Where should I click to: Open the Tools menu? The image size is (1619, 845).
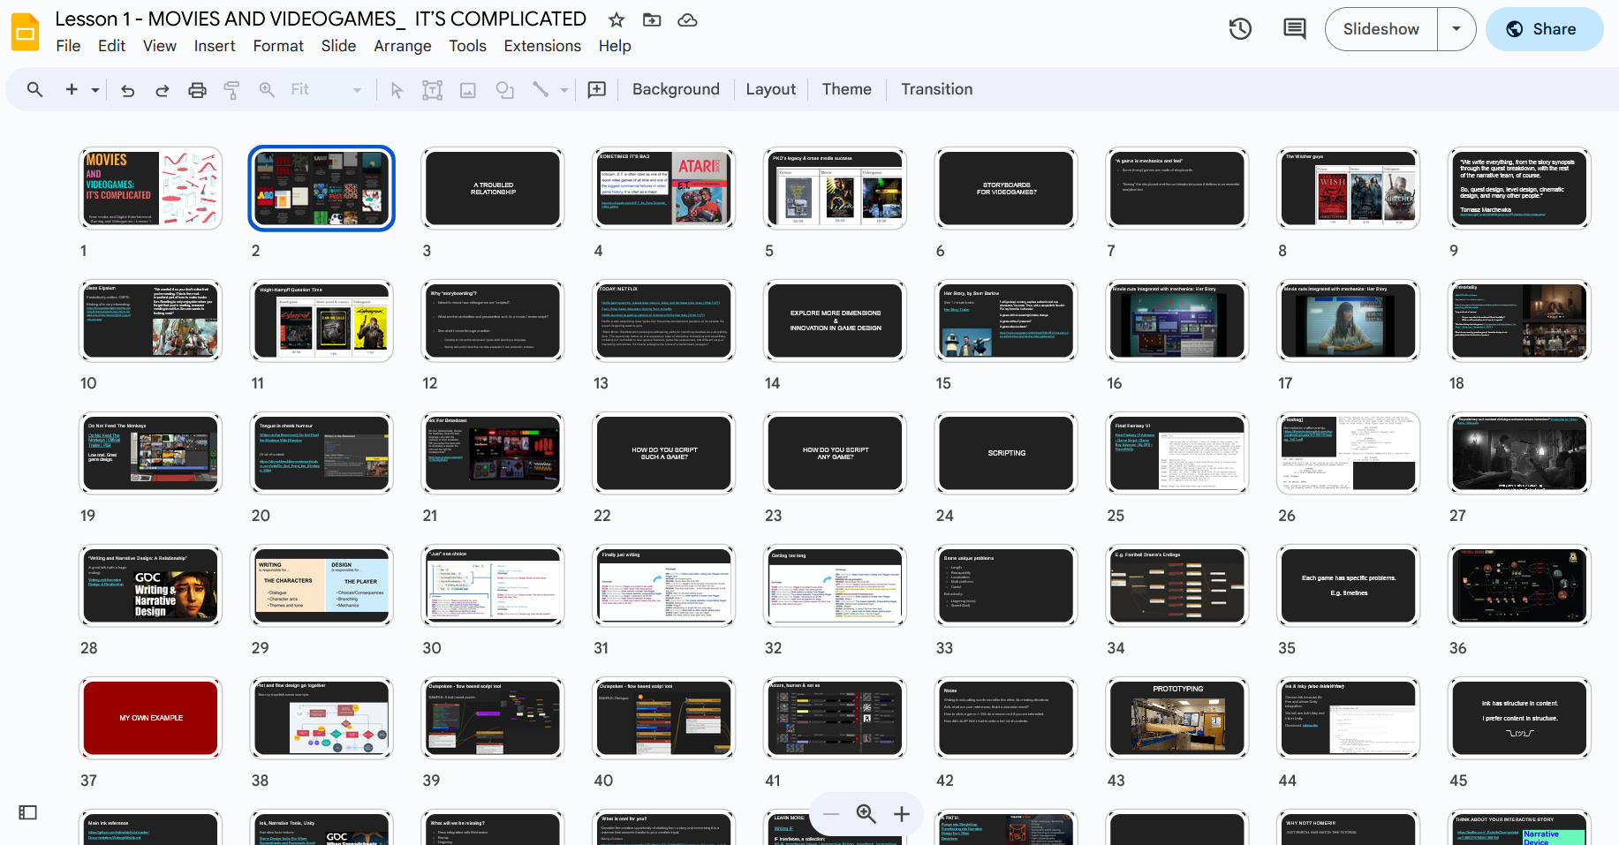coord(467,46)
